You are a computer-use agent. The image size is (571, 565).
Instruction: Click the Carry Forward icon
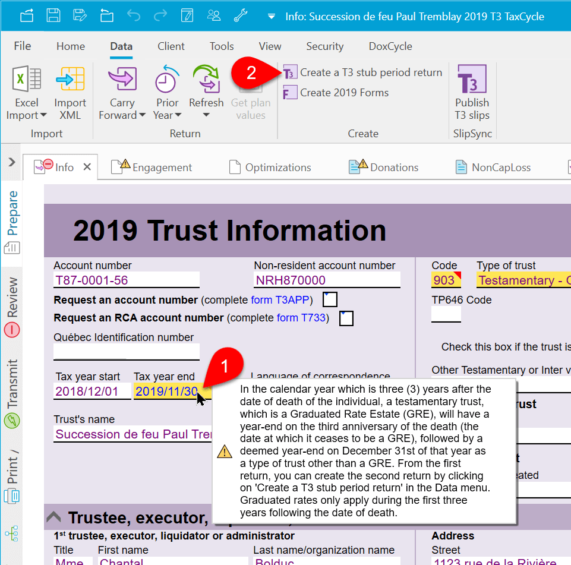point(122,78)
